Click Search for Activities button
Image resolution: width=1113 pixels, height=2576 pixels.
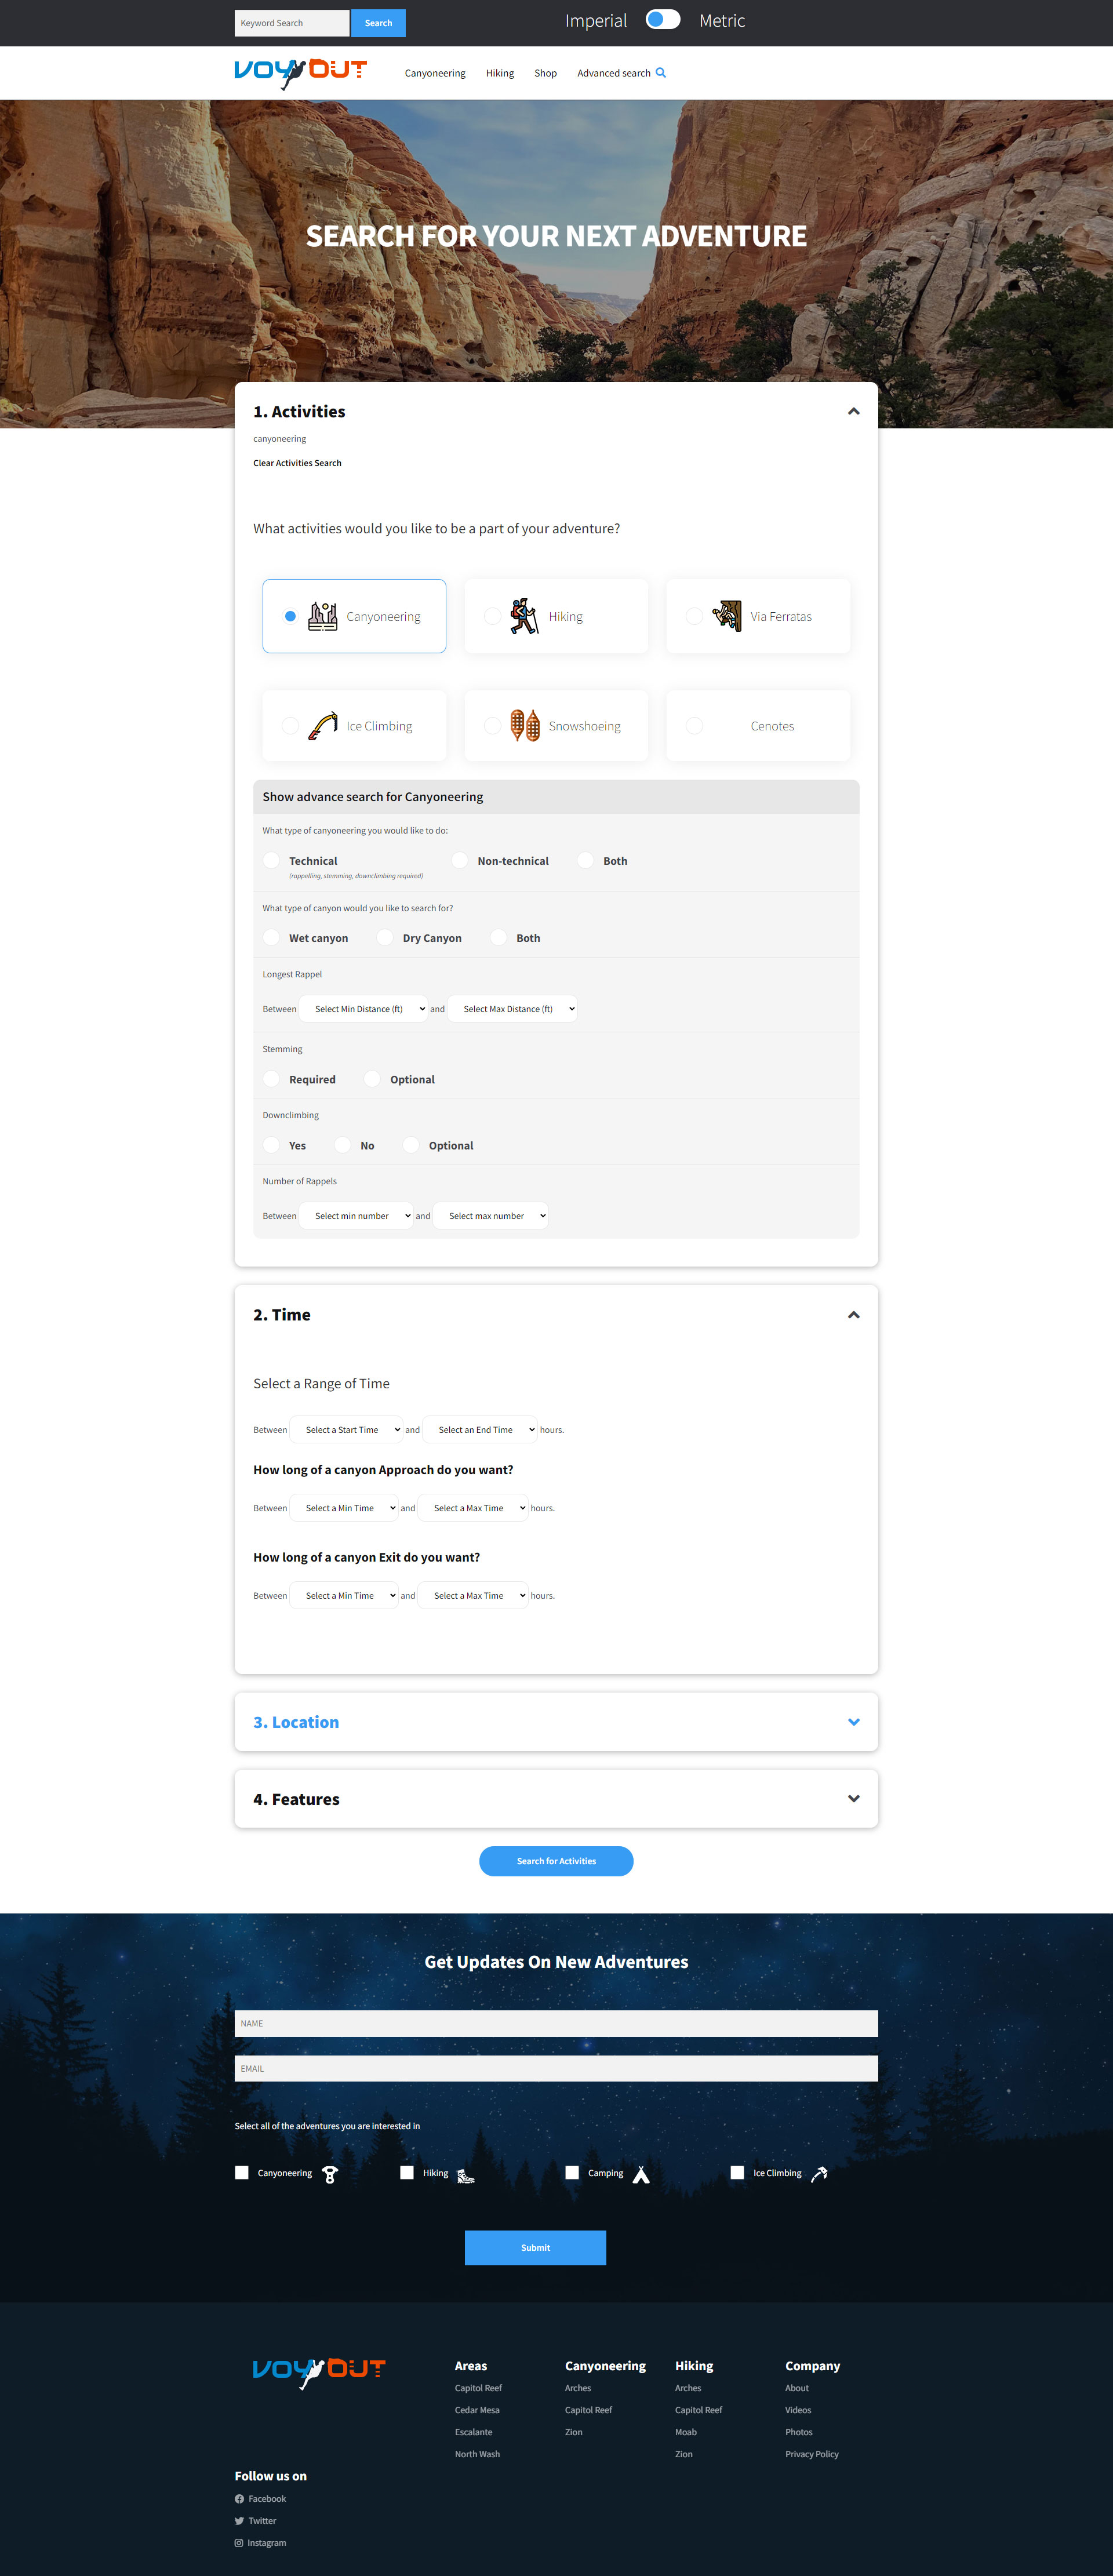(x=556, y=1861)
